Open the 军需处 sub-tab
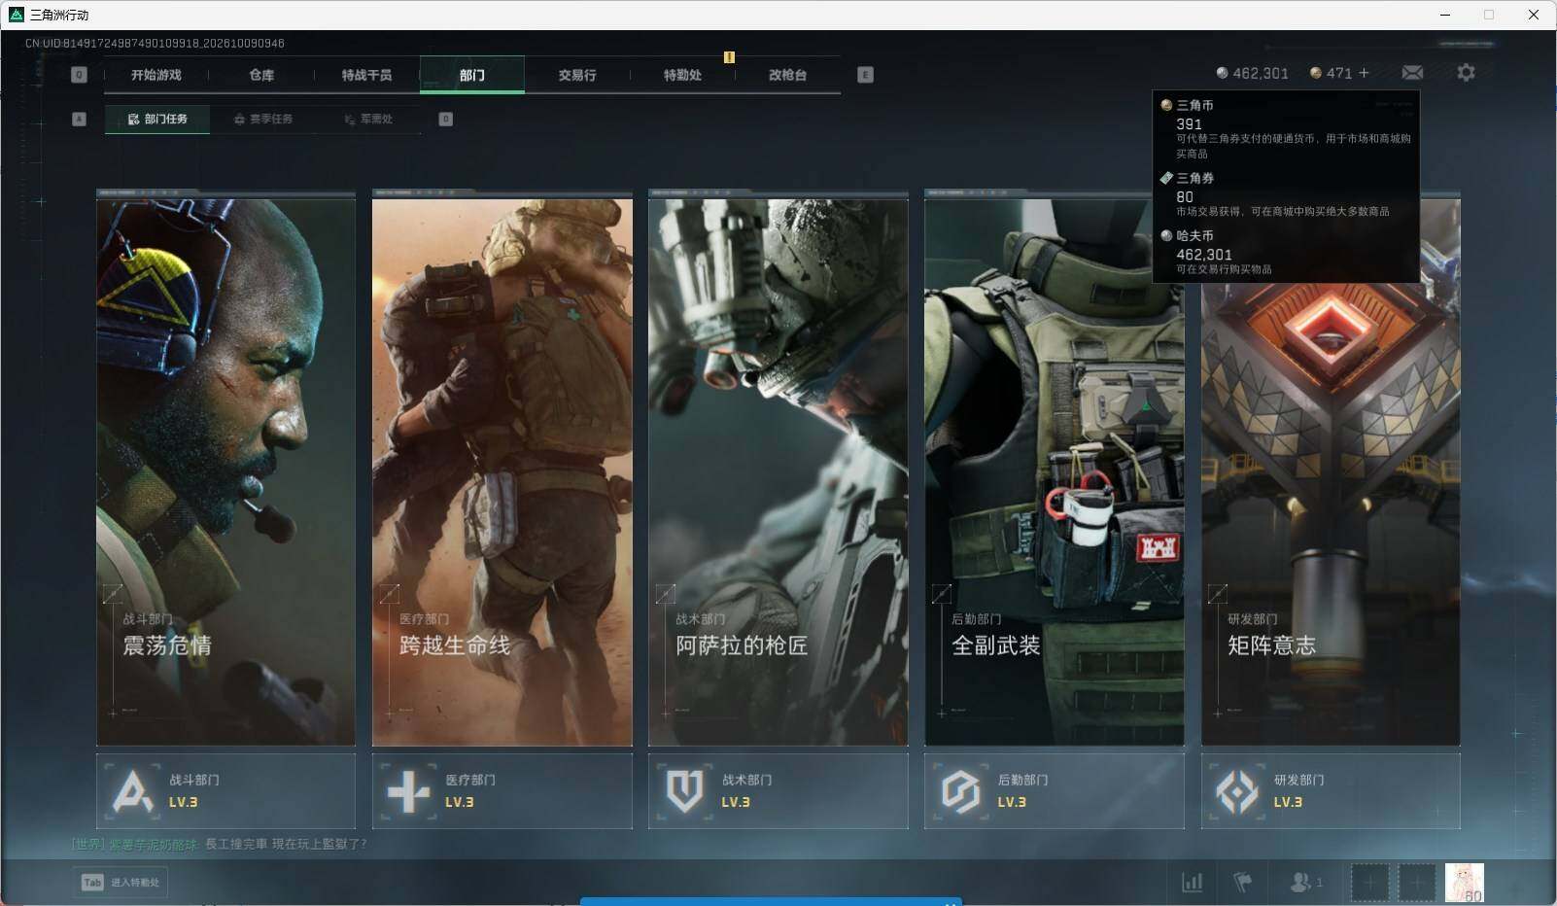1557x906 pixels. tap(369, 119)
